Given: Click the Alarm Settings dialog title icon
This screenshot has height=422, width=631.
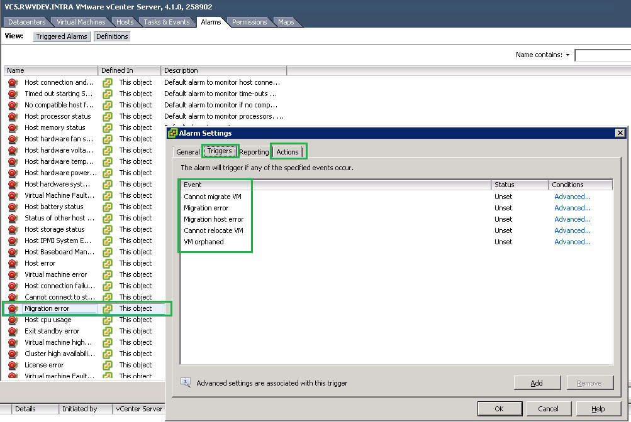Looking at the screenshot, I should [173, 133].
